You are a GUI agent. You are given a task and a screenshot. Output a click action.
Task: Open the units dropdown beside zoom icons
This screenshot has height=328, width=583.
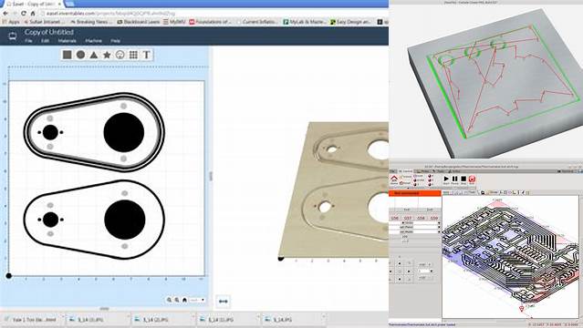coord(197,300)
